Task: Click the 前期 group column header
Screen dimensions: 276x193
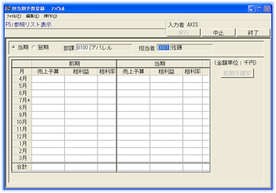Action: point(74,64)
